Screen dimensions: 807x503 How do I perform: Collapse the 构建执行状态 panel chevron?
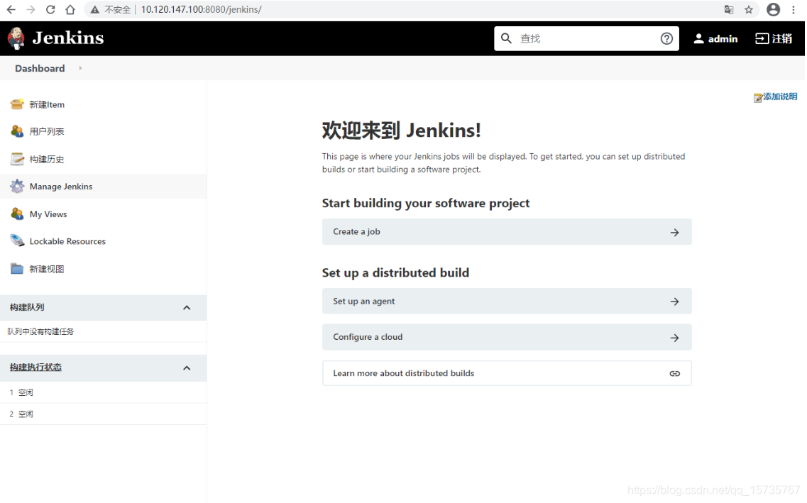tap(187, 367)
